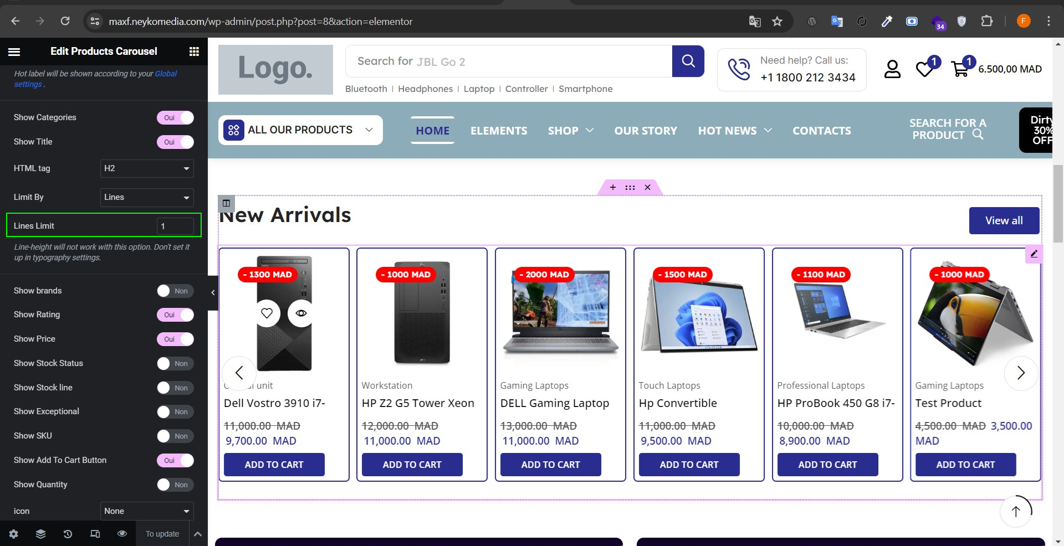Enable Show Exceptional switch
This screenshot has width=1064, height=546.
click(x=175, y=412)
